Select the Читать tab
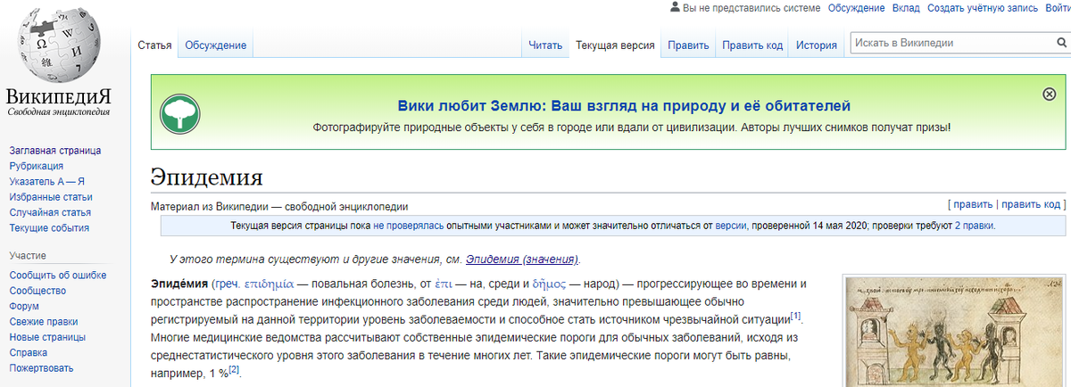 [x=545, y=45]
